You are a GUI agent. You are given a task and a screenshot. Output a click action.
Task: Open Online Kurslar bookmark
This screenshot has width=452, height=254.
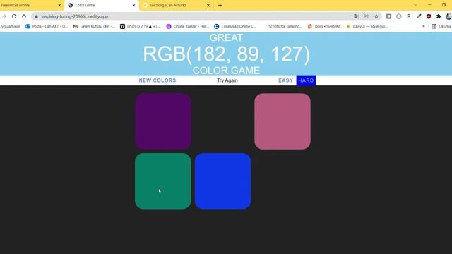tap(188, 26)
